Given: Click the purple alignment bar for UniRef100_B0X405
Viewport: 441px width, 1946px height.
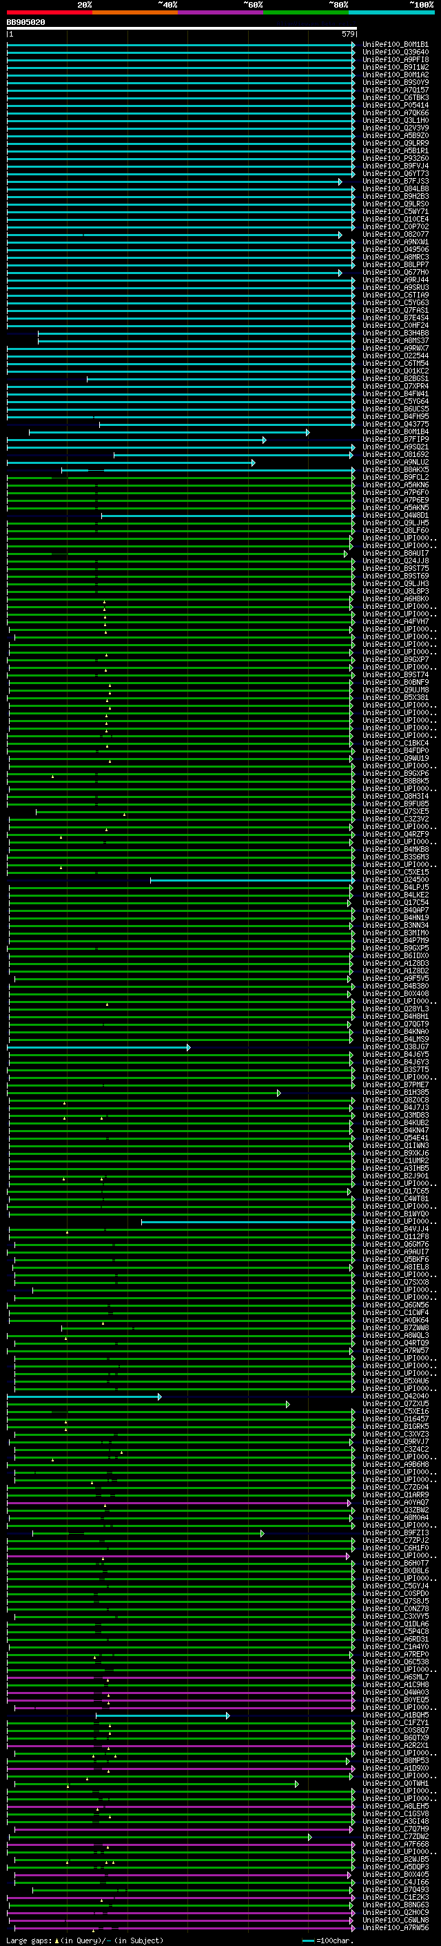Looking at the screenshot, I should tap(183, 1875).
